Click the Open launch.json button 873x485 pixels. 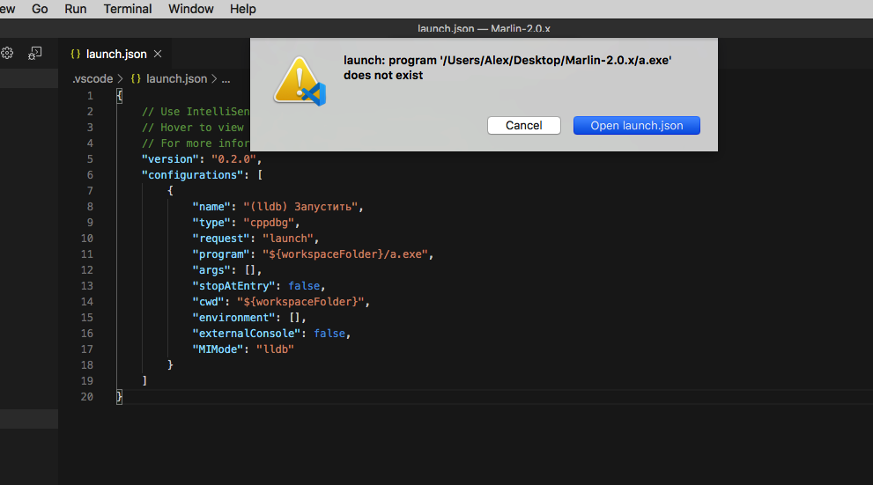(637, 126)
